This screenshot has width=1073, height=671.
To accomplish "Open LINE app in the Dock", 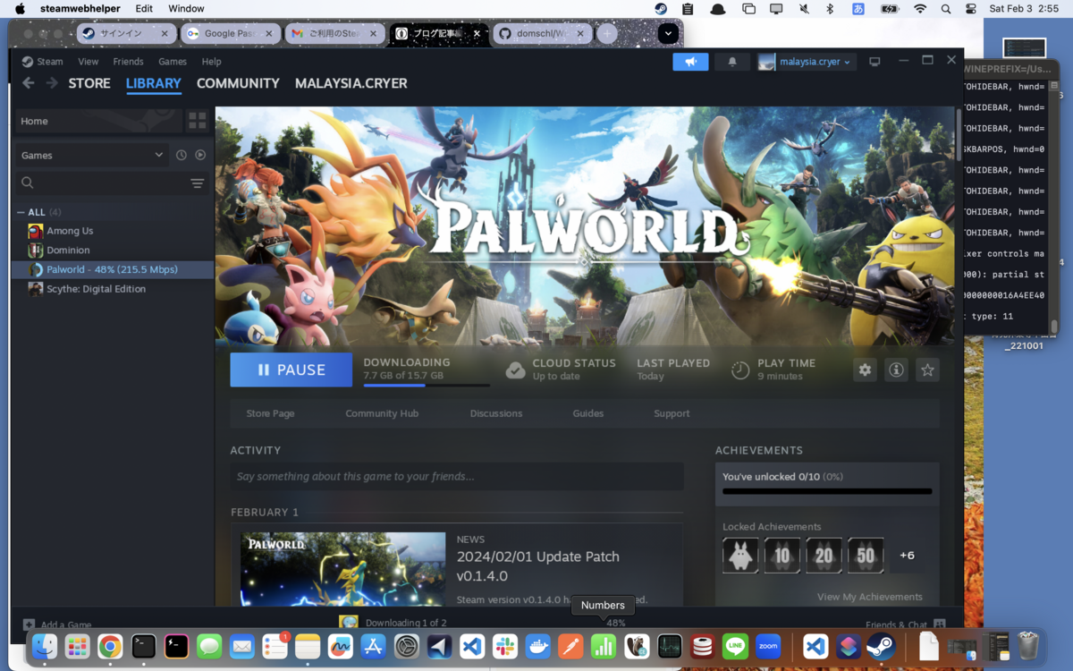I will coord(735,646).
